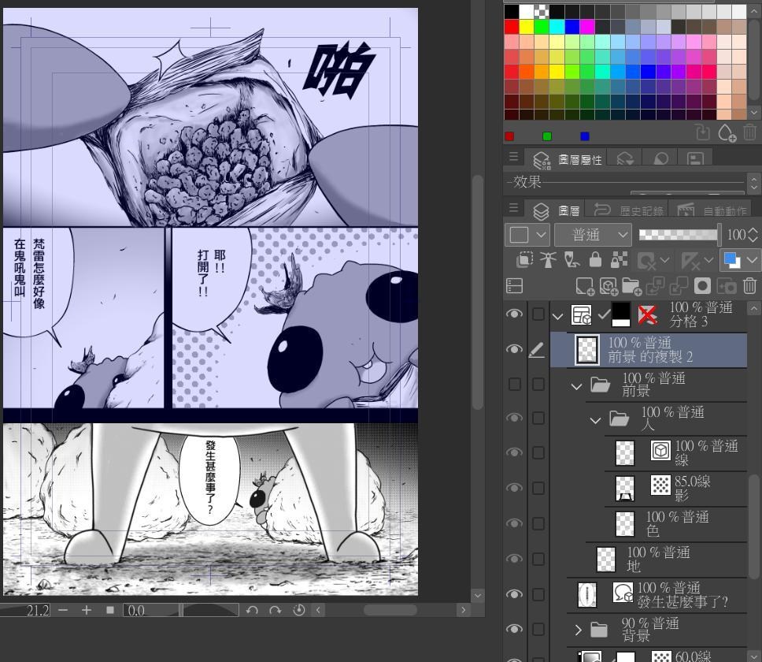Image resolution: width=762 pixels, height=662 pixels.
Task: Hide the 發生甚麼事了? text layer
Action: tap(514, 594)
